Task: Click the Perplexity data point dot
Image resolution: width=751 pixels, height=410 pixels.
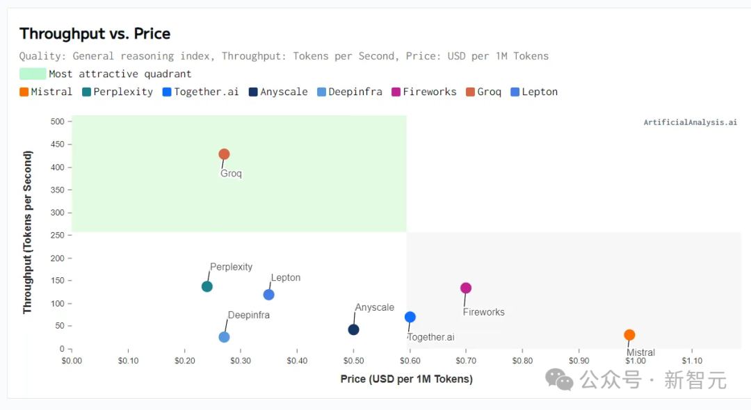Action: (x=207, y=286)
